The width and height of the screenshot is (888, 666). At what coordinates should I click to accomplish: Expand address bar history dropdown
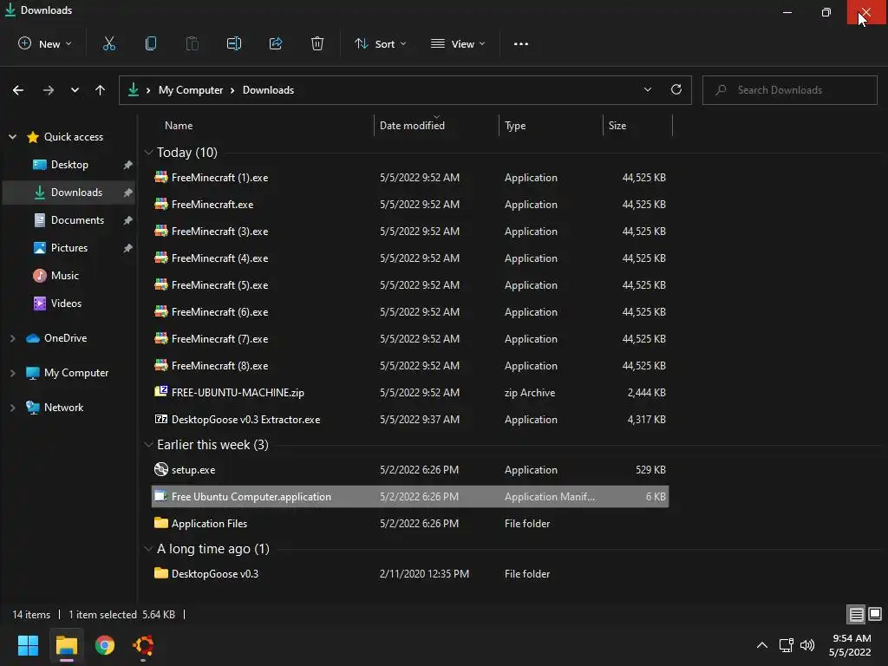647,89
